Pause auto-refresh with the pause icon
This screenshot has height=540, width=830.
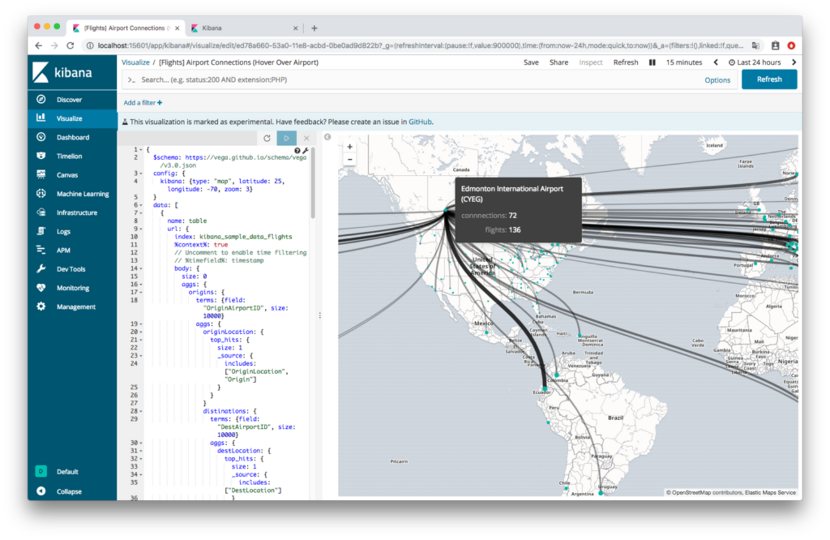[x=652, y=63]
